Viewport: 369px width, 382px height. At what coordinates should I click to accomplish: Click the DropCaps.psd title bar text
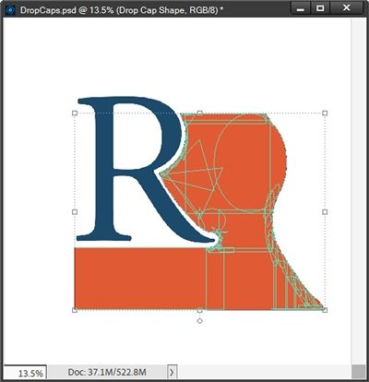click(122, 10)
